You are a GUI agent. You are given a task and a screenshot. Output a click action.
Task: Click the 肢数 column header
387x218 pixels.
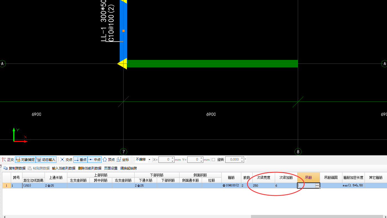[x=247, y=178]
